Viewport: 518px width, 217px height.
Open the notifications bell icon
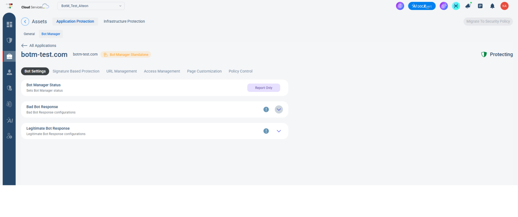pyautogui.click(x=492, y=6)
